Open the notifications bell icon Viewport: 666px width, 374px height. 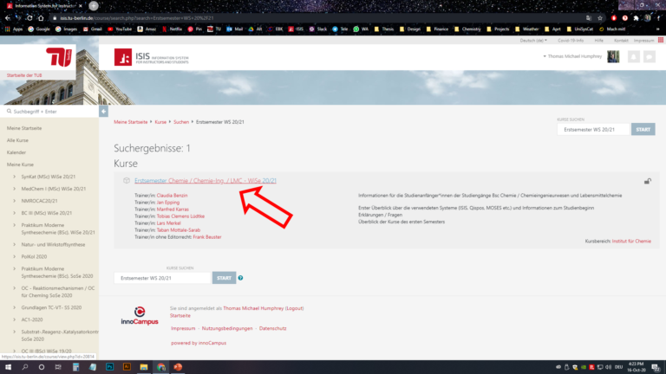(x=633, y=56)
